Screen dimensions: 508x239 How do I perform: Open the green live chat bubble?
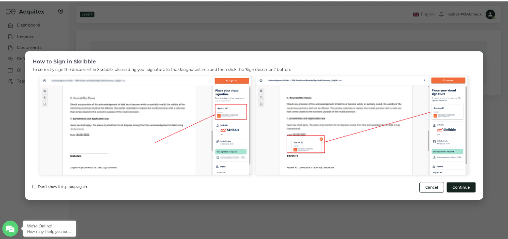click(10, 229)
